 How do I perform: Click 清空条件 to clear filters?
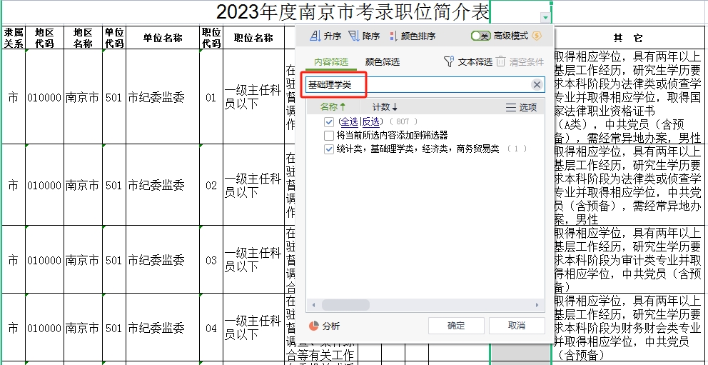coord(527,62)
